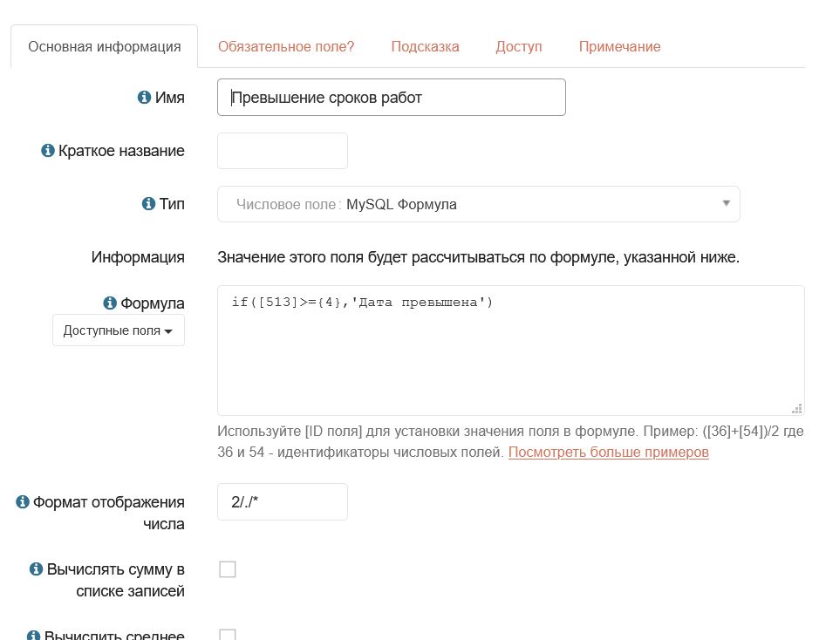Grab the formula textarea resize handle
The image size is (819, 640).
(x=797, y=409)
